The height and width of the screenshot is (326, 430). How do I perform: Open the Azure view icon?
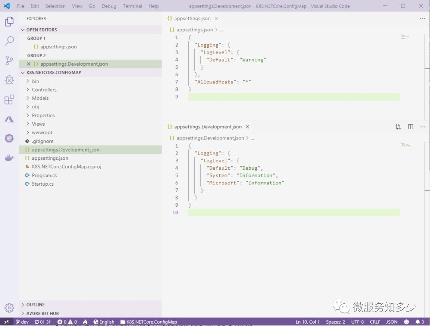(x=9, y=119)
